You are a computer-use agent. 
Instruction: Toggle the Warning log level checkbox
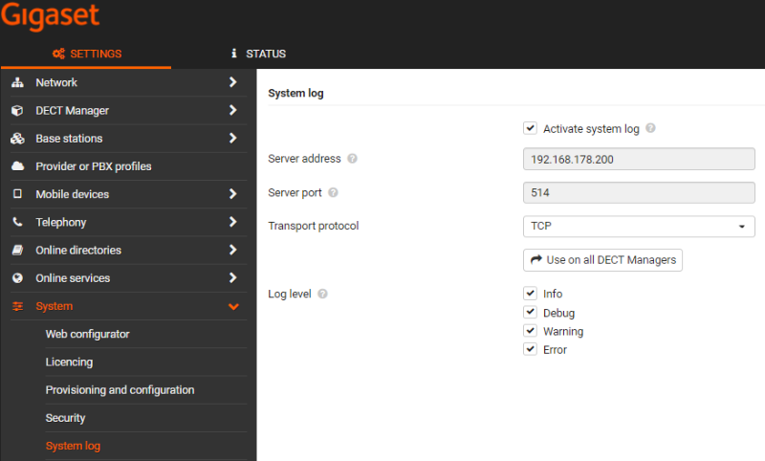[x=531, y=331]
